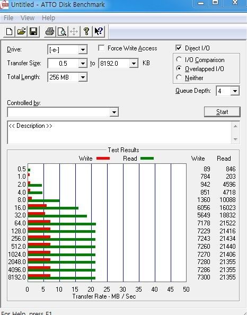This screenshot has width=247, height=315.
Task: Click the read value 18832
Action: 227,215
